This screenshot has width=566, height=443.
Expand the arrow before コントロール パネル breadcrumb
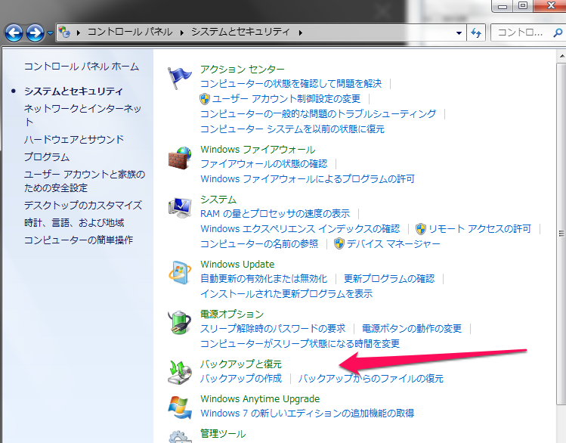pyautogui.click(x=79, y=33)
